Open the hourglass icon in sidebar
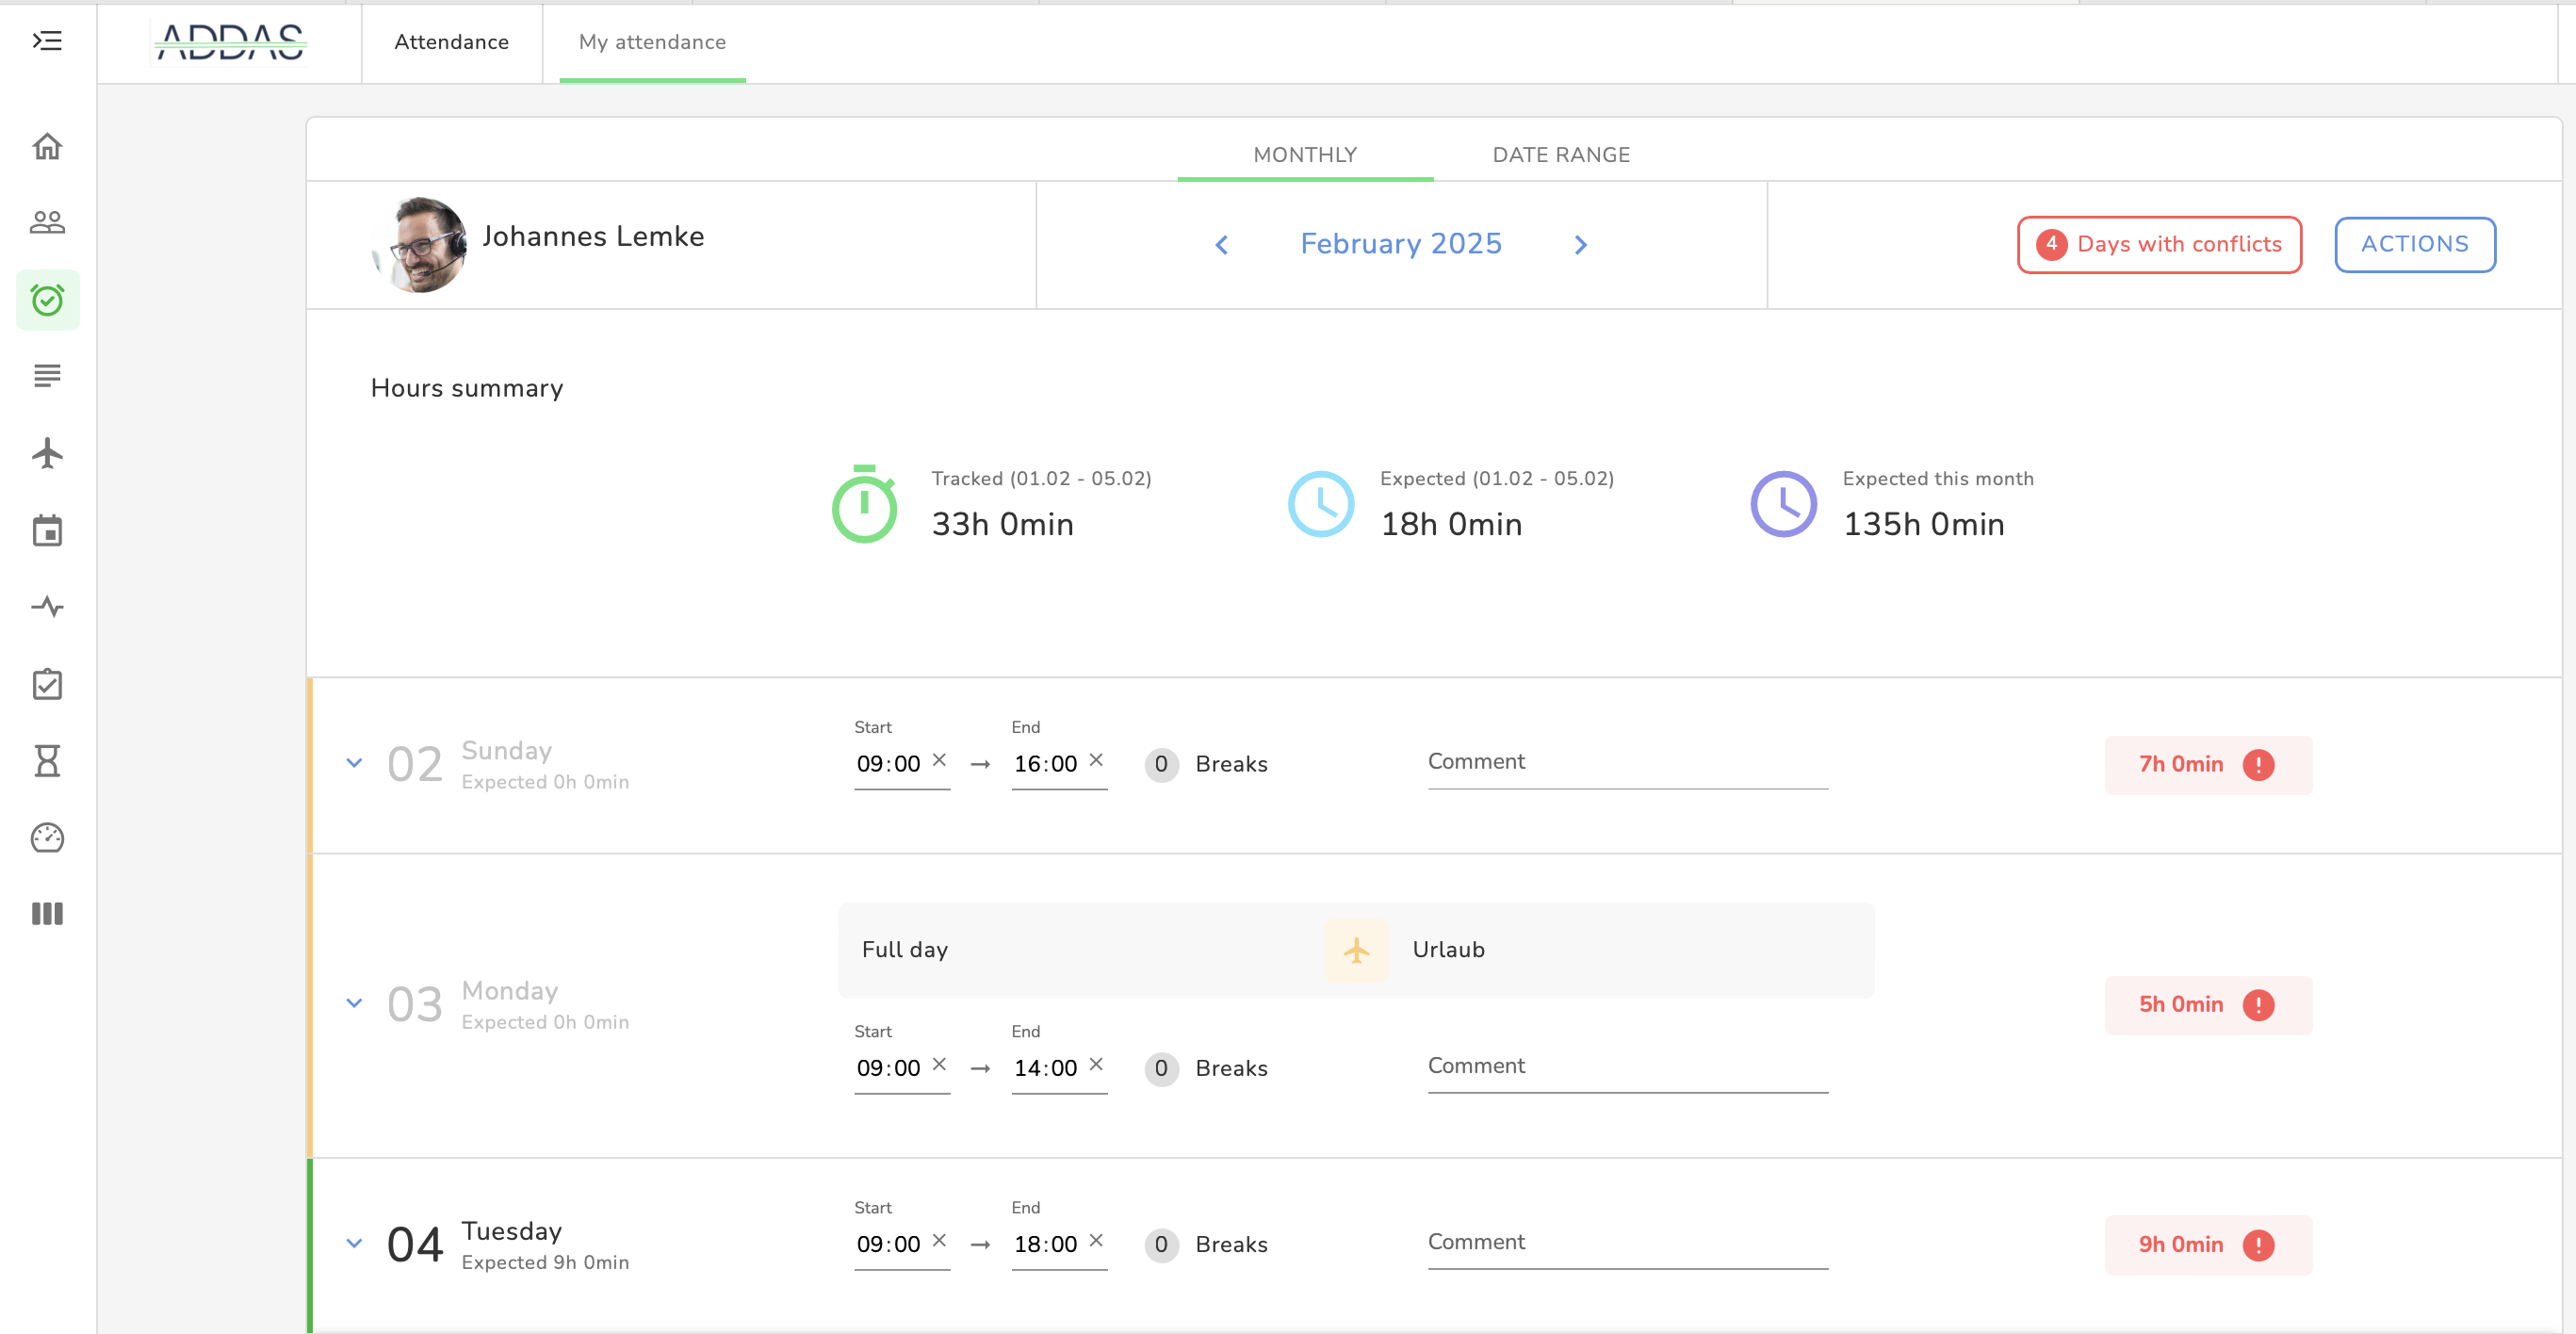Viewport: 2576px width, 1334px height. (47, 761)
